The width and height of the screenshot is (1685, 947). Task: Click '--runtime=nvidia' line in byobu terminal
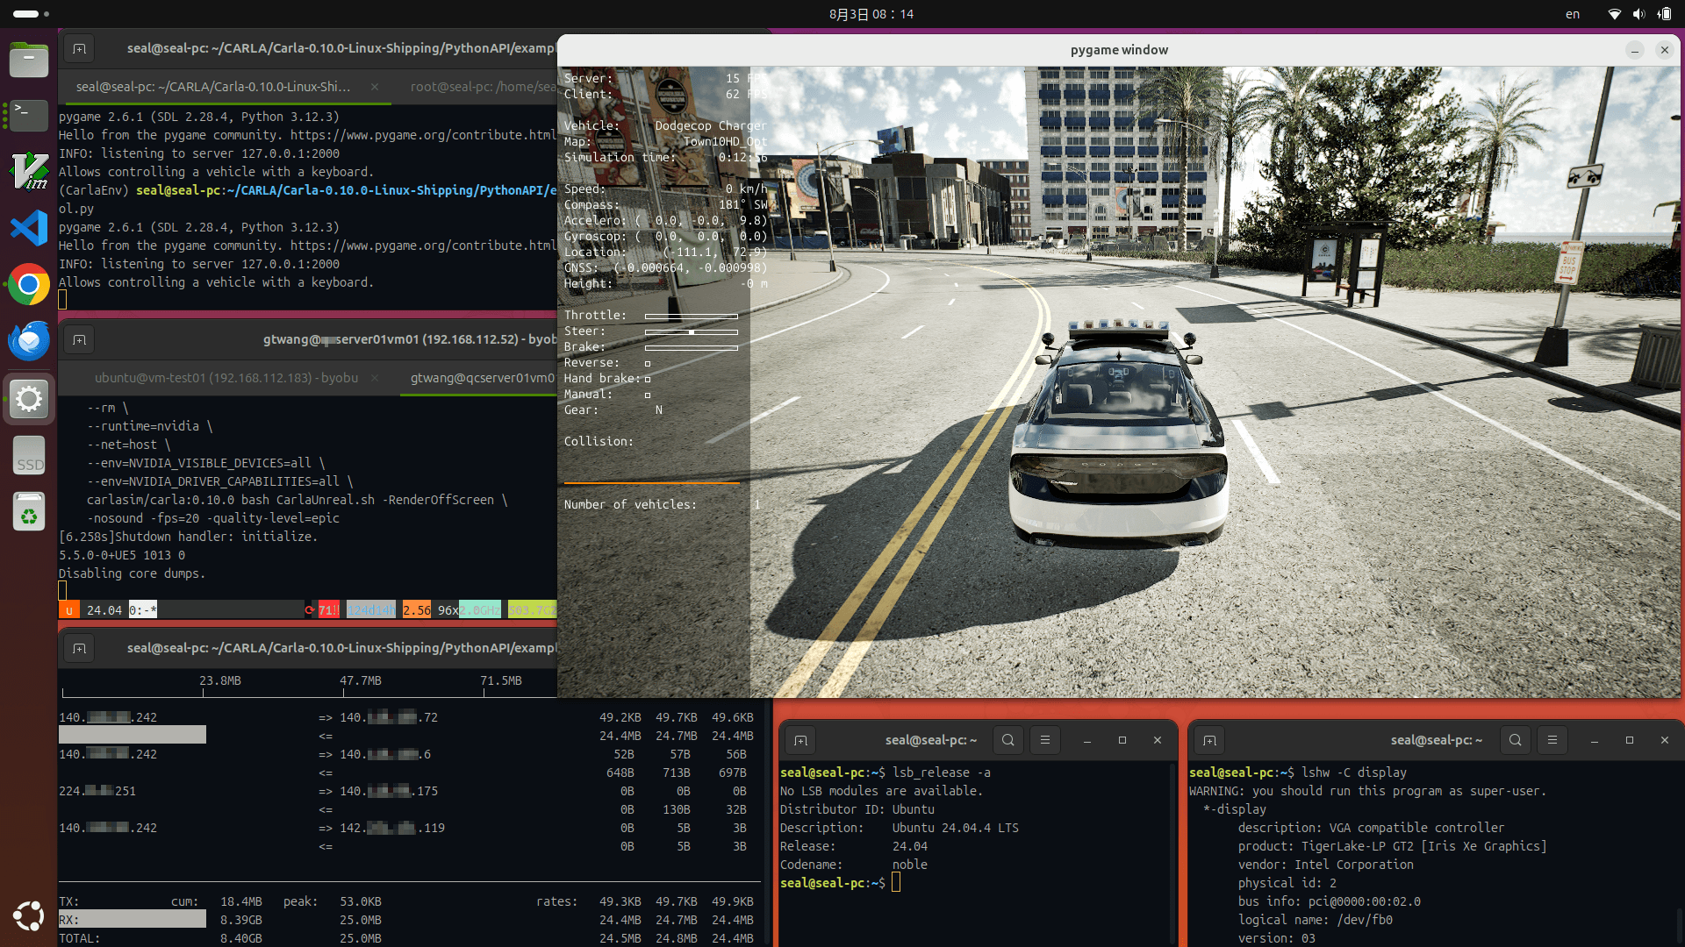point(149,426)
